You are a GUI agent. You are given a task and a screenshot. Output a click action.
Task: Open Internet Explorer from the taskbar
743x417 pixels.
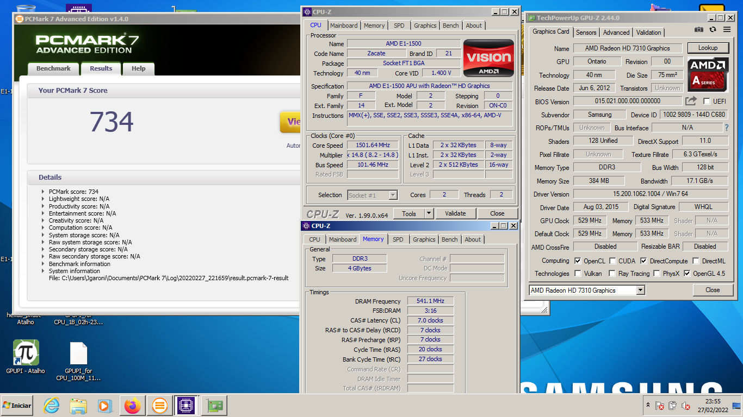click(x=52, y=406)
